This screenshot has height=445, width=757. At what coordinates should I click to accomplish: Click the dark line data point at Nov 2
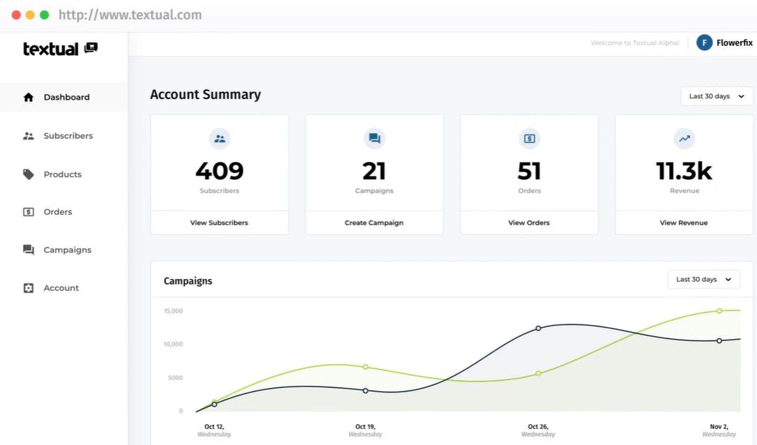[719, 341]
